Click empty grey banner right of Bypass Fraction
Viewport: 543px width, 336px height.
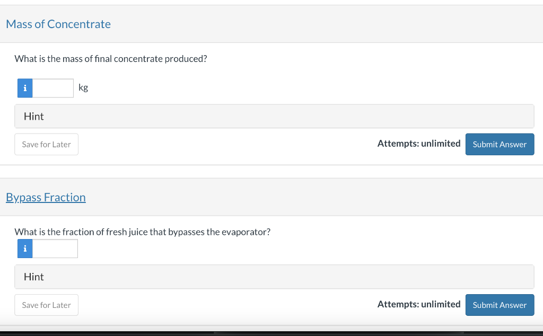click(318, 197)
